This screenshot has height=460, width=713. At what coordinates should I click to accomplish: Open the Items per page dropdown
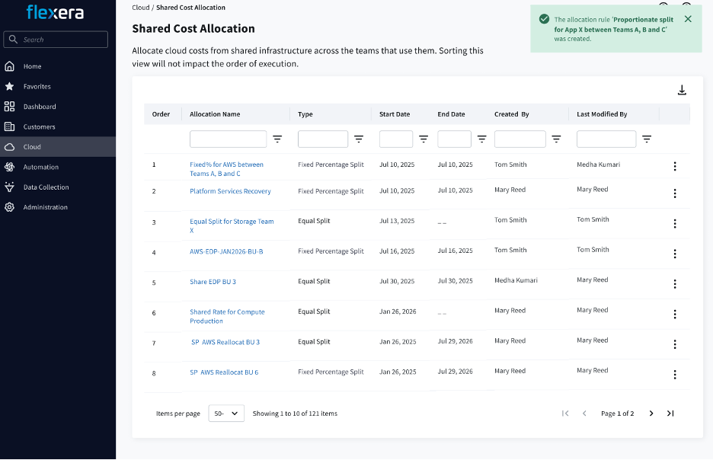click(226, 414)
